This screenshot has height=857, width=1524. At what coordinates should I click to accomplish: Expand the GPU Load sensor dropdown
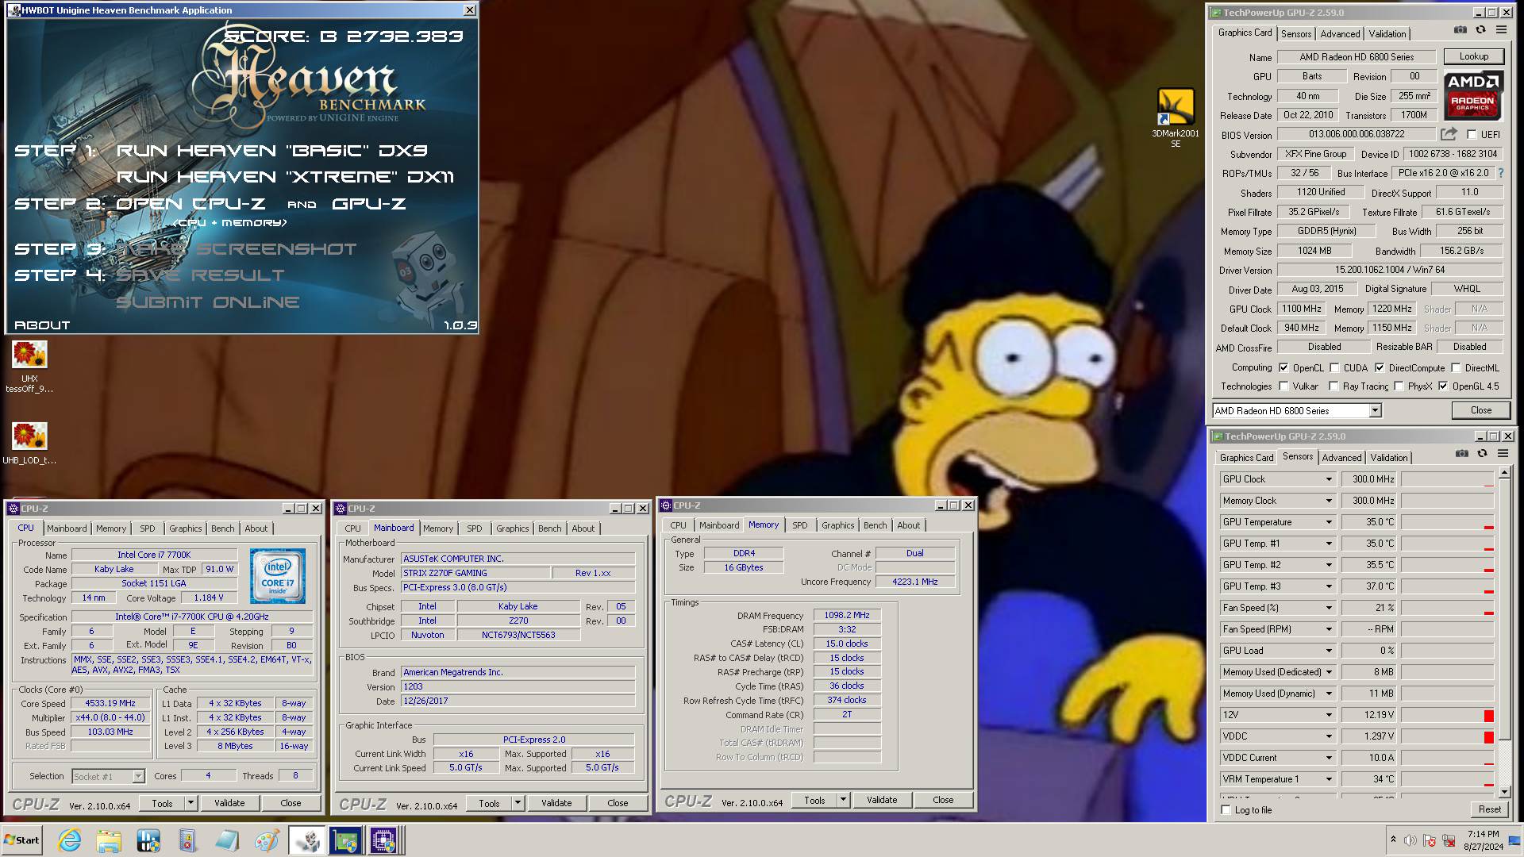1329,651
